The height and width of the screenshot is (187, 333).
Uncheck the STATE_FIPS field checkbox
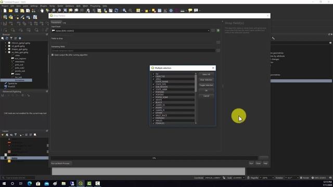pyautogui.click(x=153, y=84)
